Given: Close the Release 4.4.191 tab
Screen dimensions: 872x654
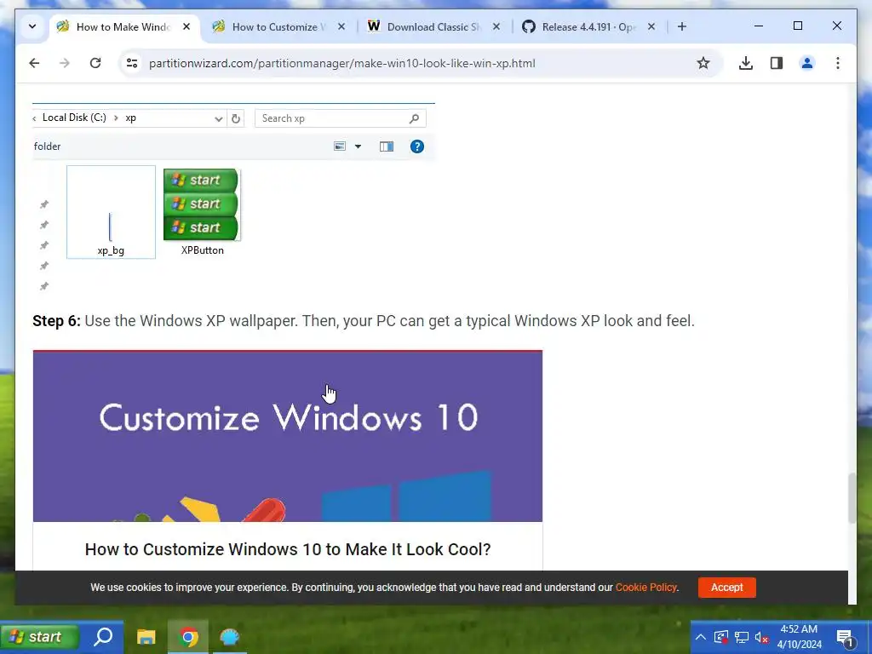Looking at the screenshot, I should 651,26.
